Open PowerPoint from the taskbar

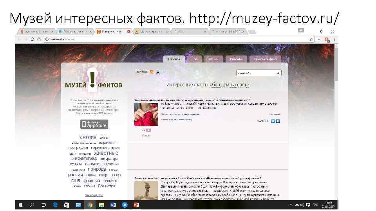136,205
